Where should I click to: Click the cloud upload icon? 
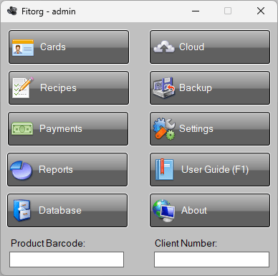(164, 47)
